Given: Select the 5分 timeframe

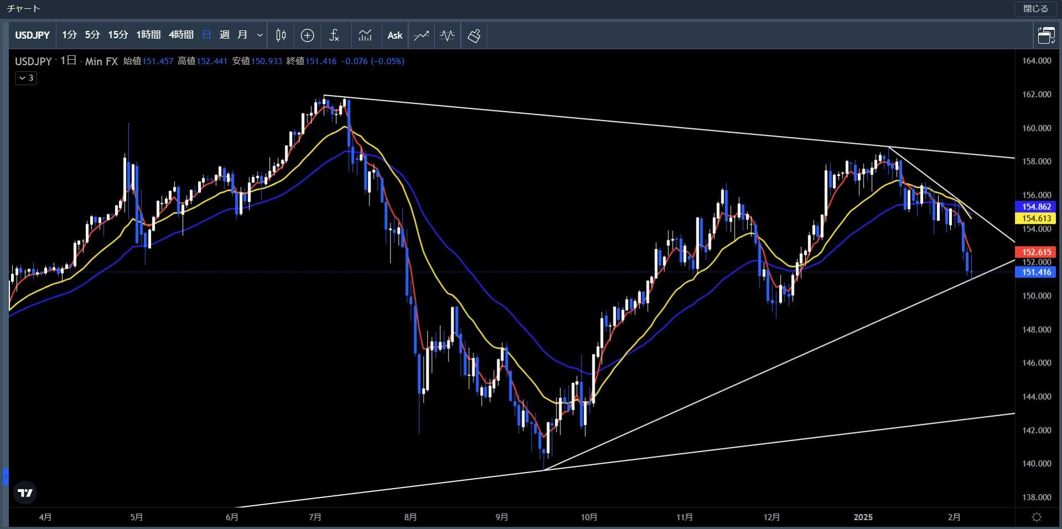Looking at the screenshot, I should pos(92,35).
